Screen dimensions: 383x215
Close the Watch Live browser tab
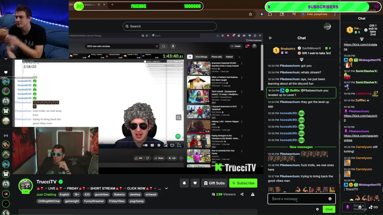pos(104,4)
